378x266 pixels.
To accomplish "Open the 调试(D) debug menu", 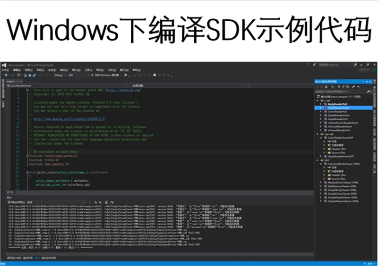I will click(x=64, y=70).
